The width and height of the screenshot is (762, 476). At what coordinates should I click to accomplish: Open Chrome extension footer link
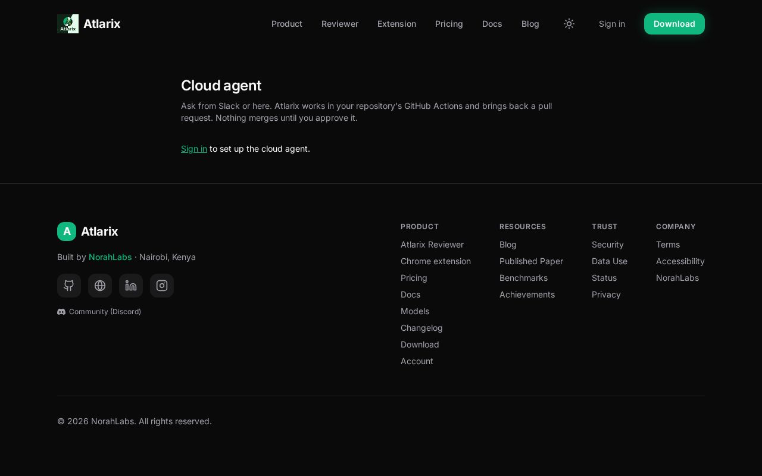436,261
